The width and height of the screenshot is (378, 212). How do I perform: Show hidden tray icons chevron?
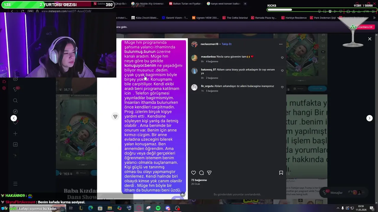[x=338, y=208]
